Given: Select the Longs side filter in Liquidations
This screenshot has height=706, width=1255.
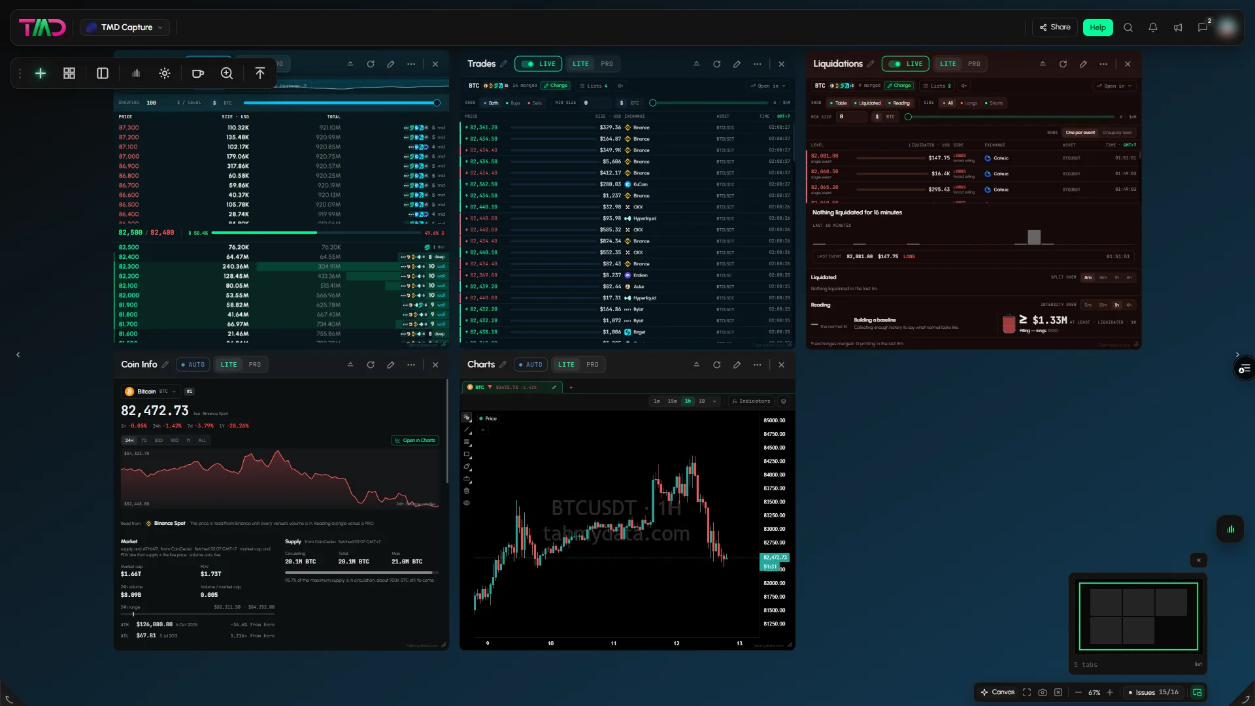Looking at the screenshot, I should tap(969, 103).
